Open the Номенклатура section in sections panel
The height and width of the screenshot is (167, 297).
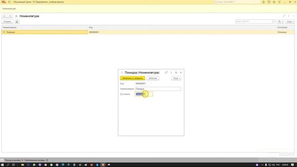pyautogui.click(x=9, y=8)
